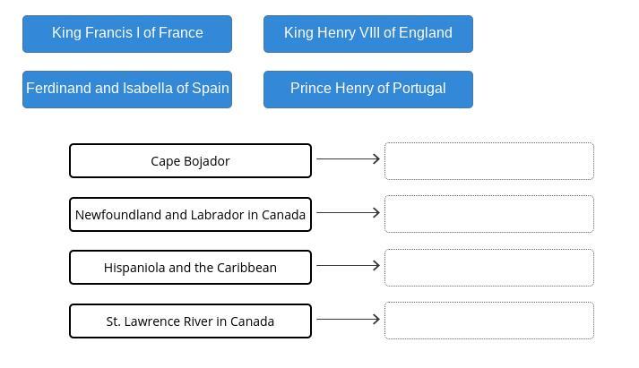
Task: Click the empty answer slot beside Hispaniola
Action: coord(489,268)
